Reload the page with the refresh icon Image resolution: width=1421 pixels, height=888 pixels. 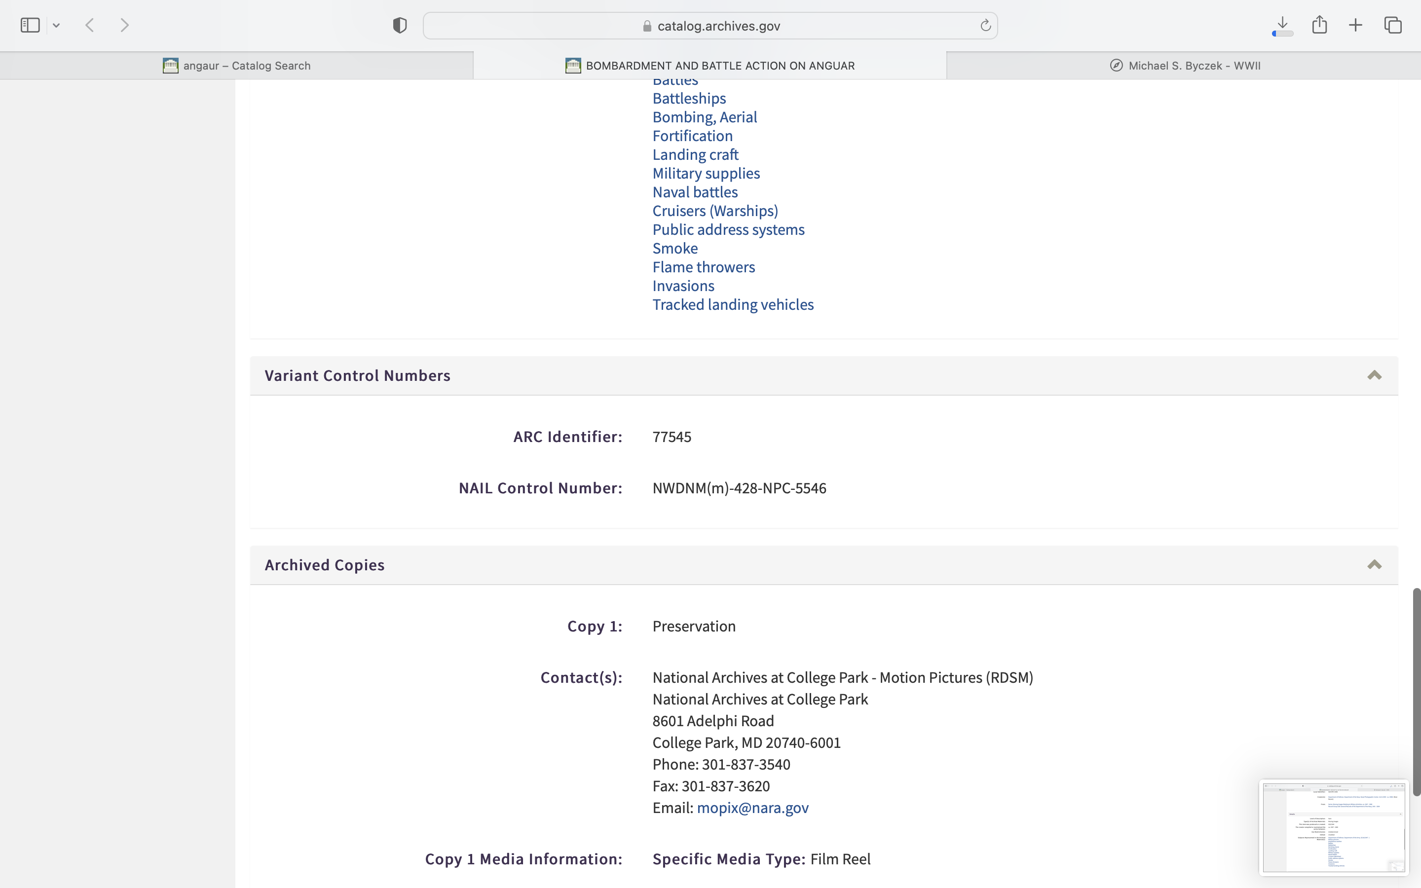tap(985, 26)
